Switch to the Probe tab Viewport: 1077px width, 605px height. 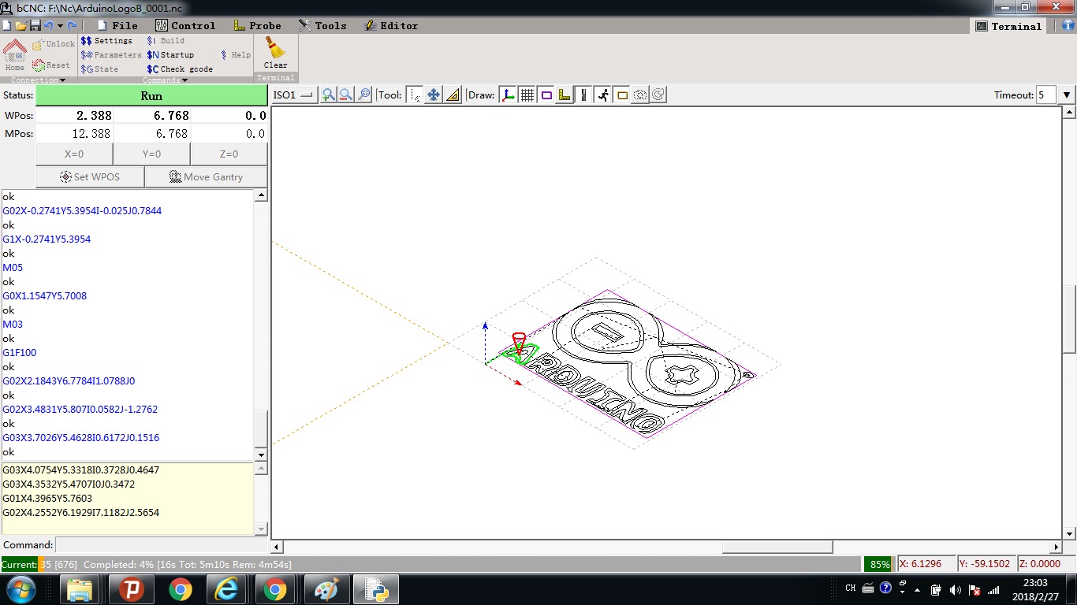tap(257, 26)
